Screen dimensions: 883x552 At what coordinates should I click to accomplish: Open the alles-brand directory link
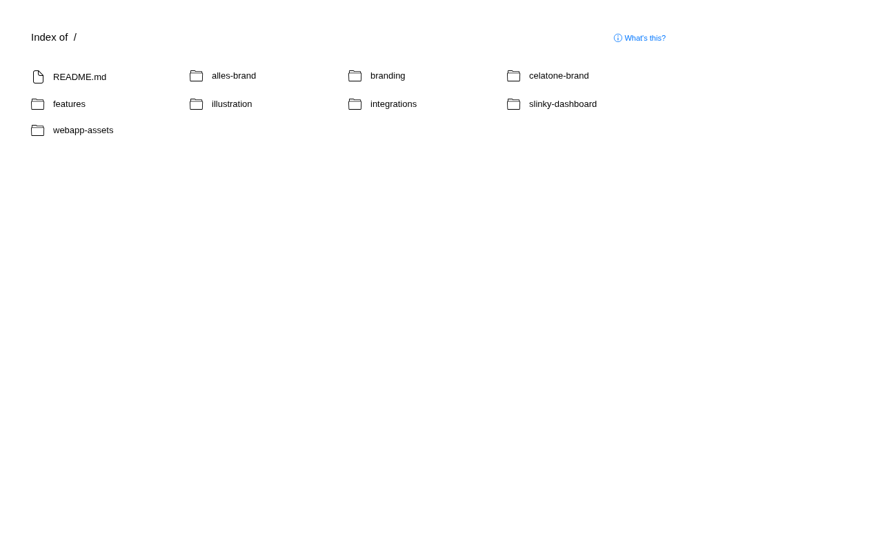[x=234, y=75]
